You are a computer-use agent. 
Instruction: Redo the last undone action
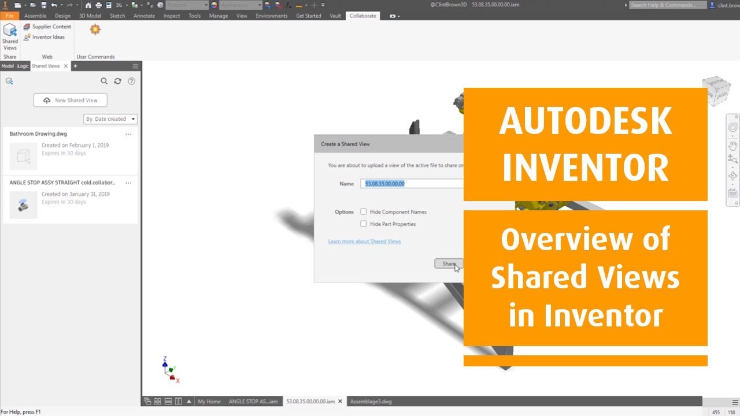click(x=69, y=5)
